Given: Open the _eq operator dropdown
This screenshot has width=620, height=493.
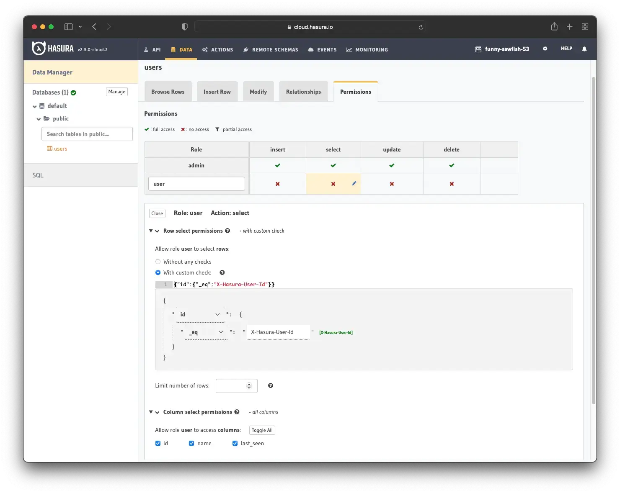Looking at the screenshot, I should coord(206,332).
